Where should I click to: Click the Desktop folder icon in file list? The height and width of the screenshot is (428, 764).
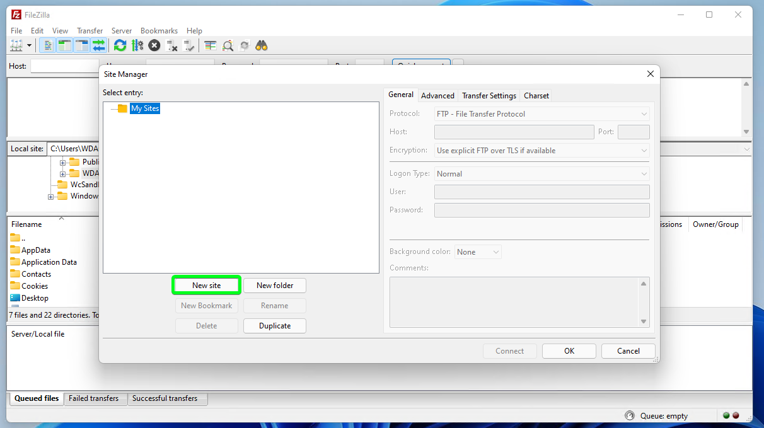click(x=15, y=298)
